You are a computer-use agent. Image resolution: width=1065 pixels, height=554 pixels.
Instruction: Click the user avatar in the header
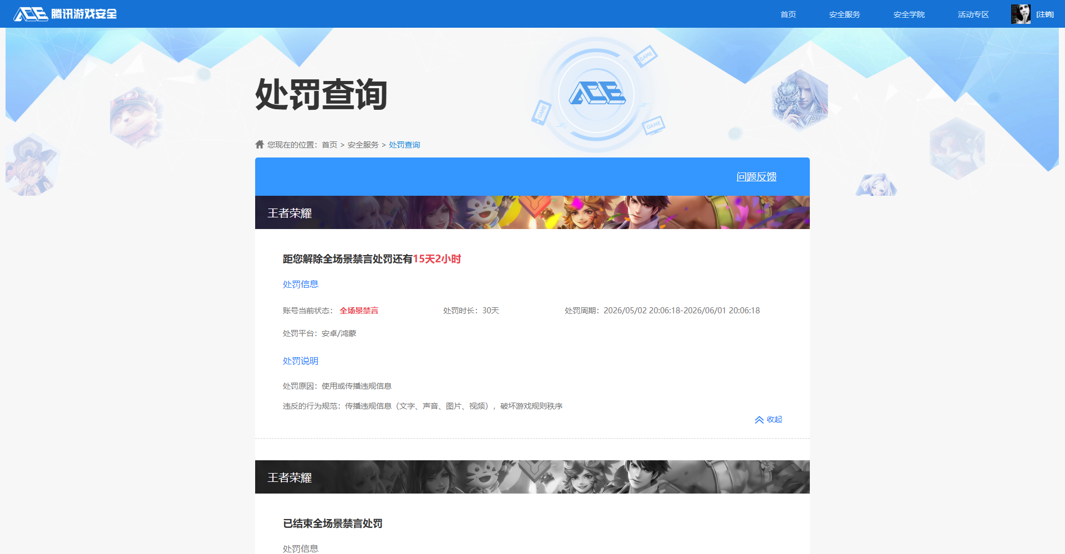pyautogui.click(x=1021, y=14)
